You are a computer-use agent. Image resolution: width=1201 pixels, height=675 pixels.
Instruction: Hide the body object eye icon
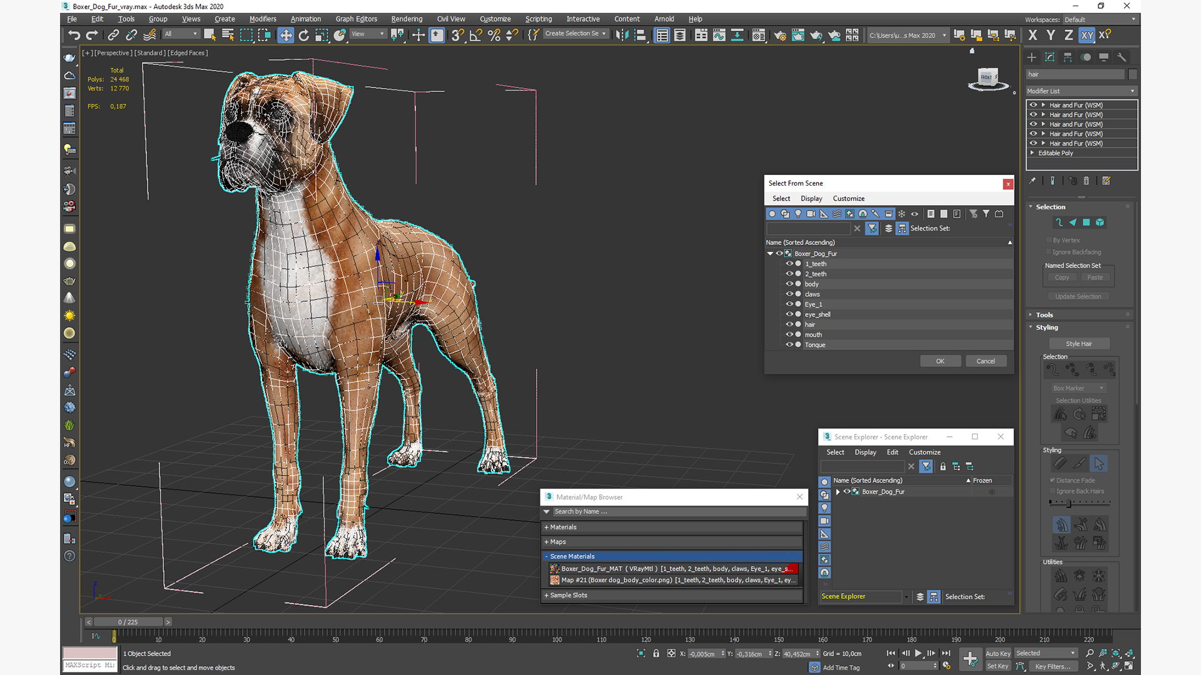click(x=789, y=284)
